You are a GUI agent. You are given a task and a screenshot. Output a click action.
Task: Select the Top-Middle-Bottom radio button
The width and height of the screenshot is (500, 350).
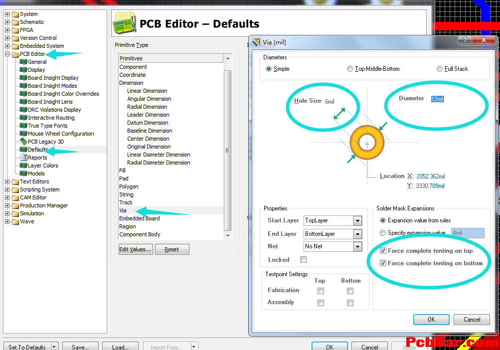click(x=350, y=69)
